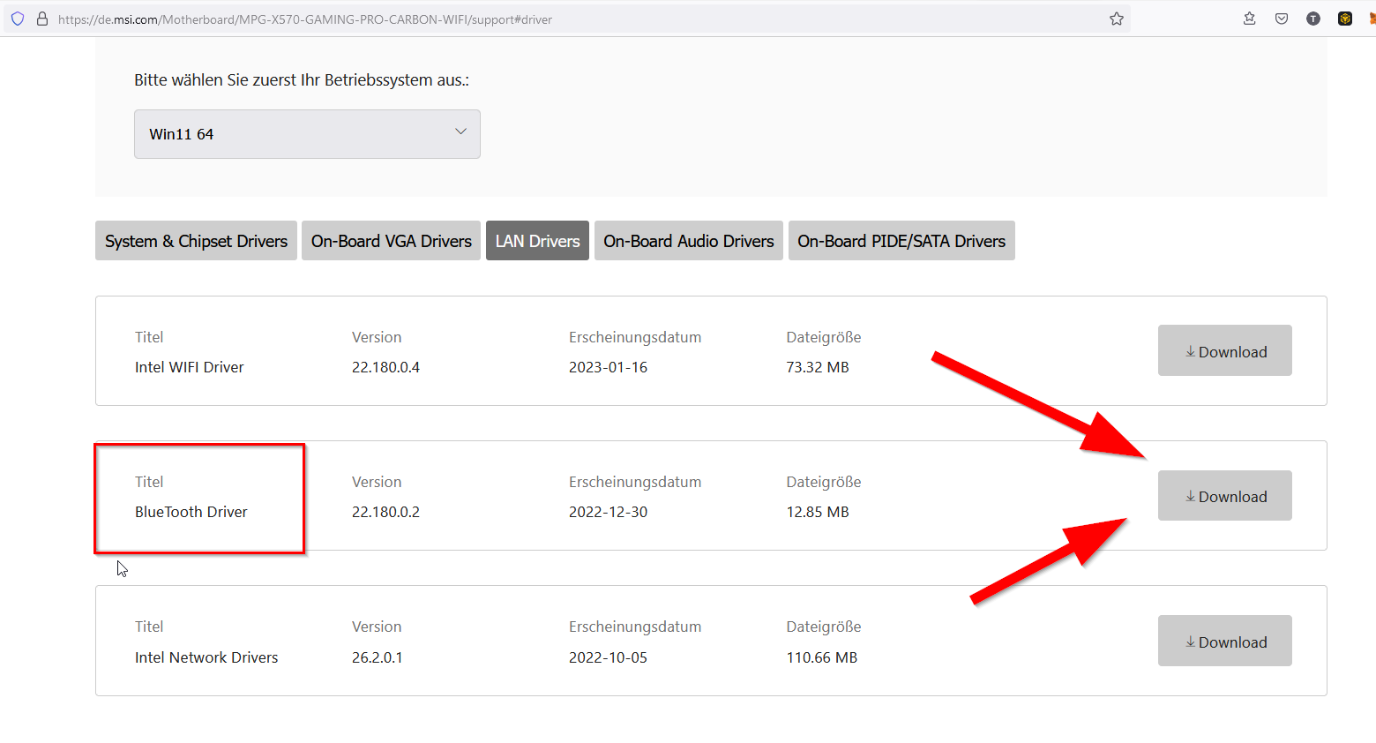Bookmark this page with the star icon

(1117, 19)
